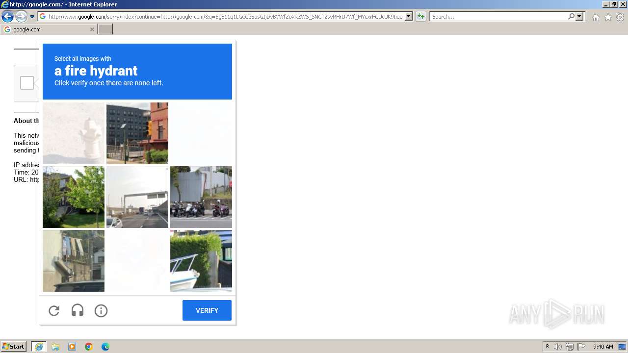628x353 pixels.
Task: Switch to the google.com tab
Action: (49, 29)
